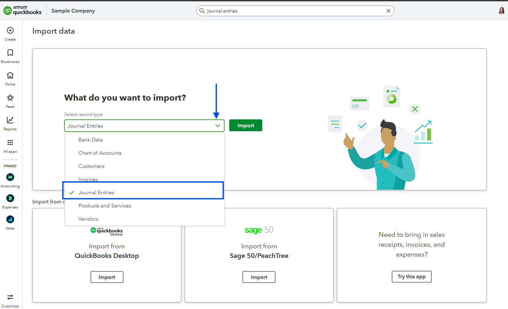Click the QuickBooks logo in the header

tap(22, 11)
